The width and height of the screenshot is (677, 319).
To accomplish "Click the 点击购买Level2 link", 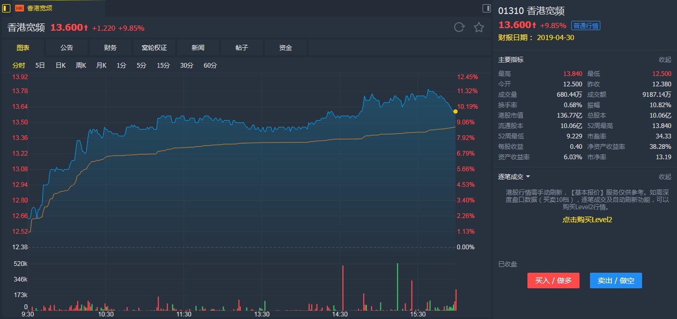I will pos(587,220).
